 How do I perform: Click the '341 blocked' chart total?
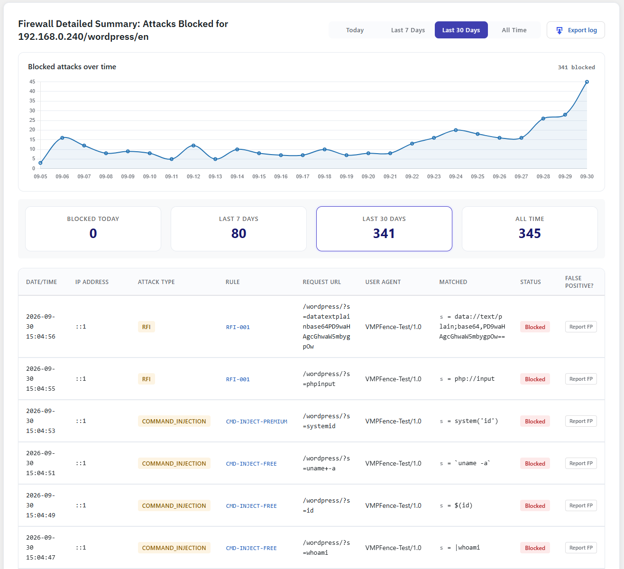[576, 67]
